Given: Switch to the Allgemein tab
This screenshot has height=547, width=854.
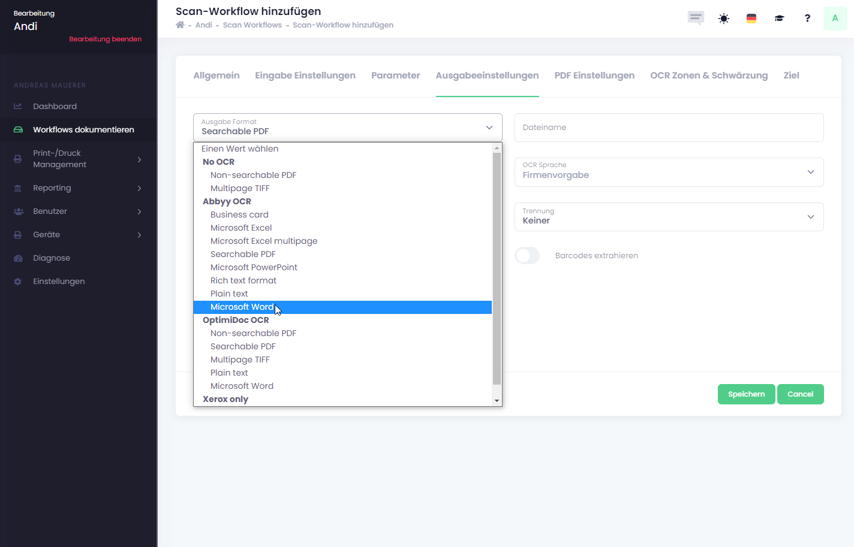Looking at the screenshot, I should 216,75.
